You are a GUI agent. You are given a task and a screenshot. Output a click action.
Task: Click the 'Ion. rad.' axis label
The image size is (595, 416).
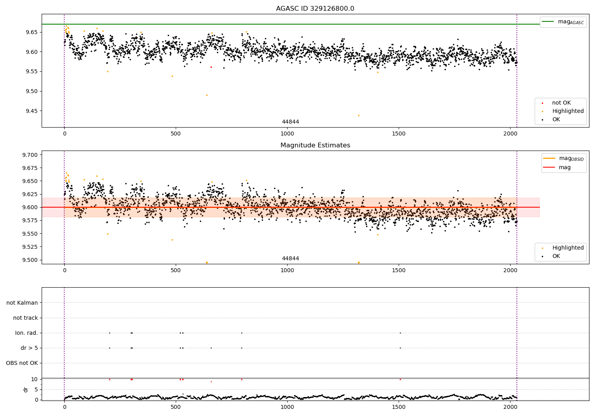(27, 333)
